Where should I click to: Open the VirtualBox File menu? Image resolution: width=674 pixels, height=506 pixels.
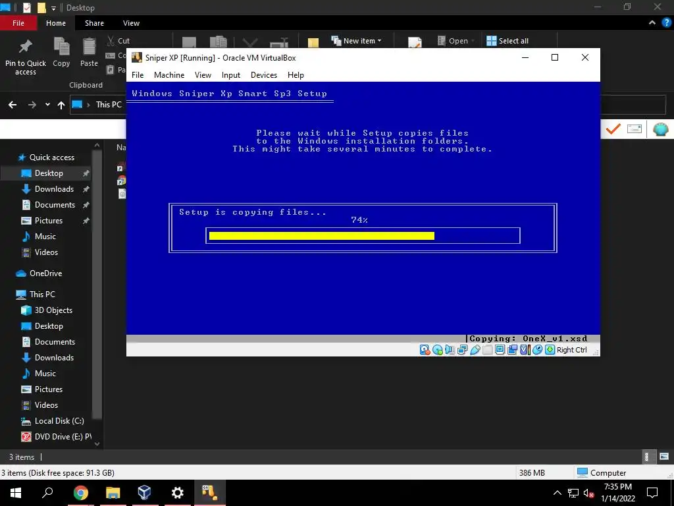(138, 75)
